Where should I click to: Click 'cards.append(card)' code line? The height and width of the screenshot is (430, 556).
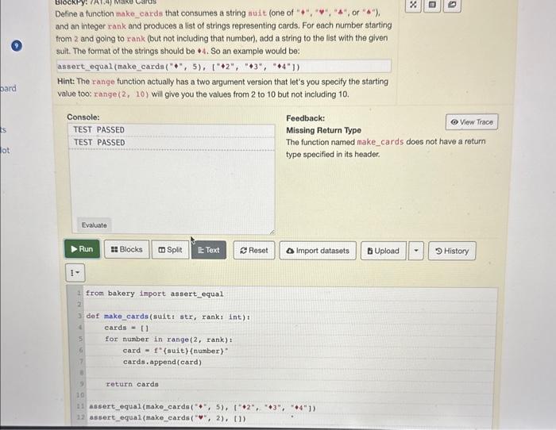[x=162, y=362]
